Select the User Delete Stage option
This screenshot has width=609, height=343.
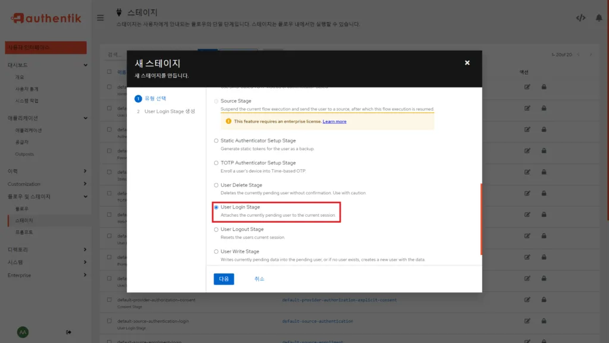217,185
